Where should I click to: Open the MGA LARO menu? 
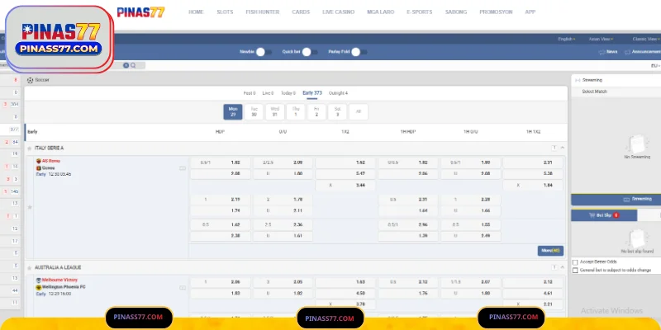(380, 12)
